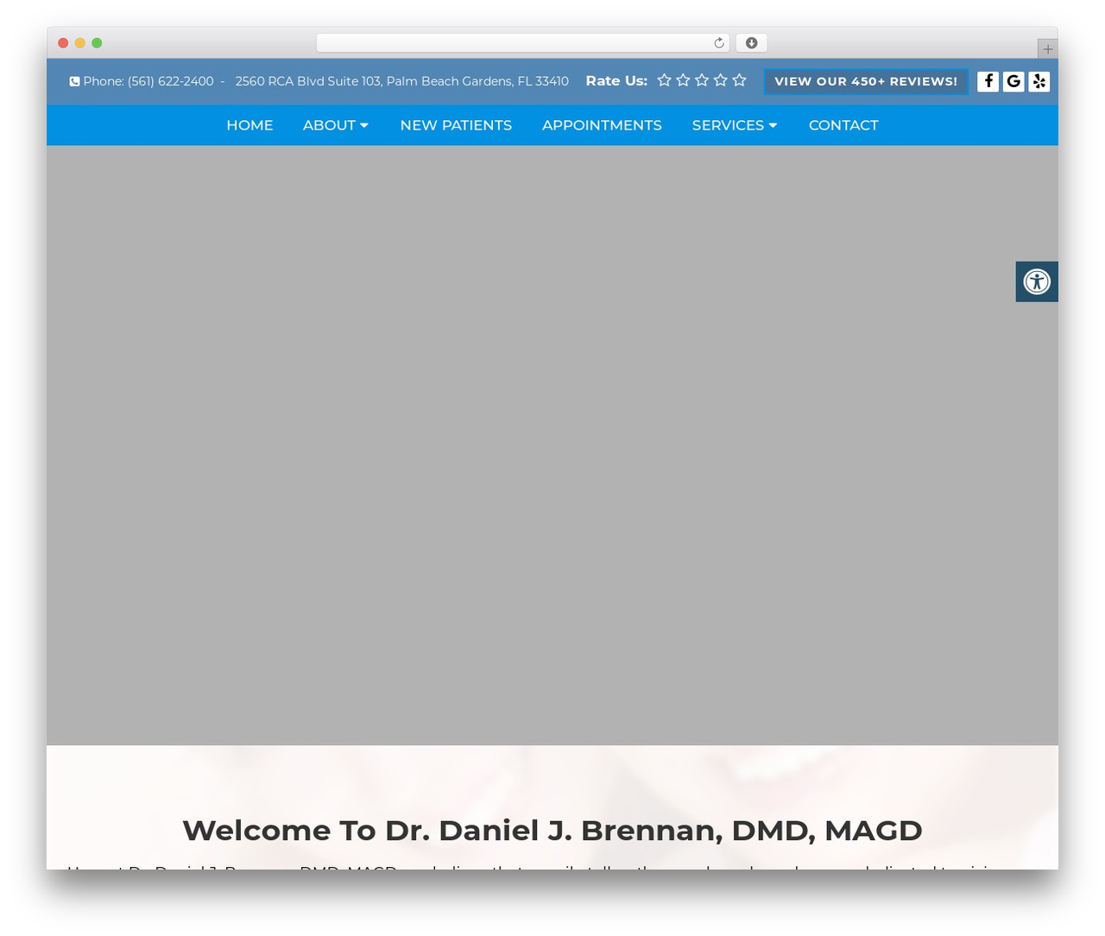Rate five stars in Rate Us
The width and height of the screenshot is (1105, 936).
[x=739, y=80]
